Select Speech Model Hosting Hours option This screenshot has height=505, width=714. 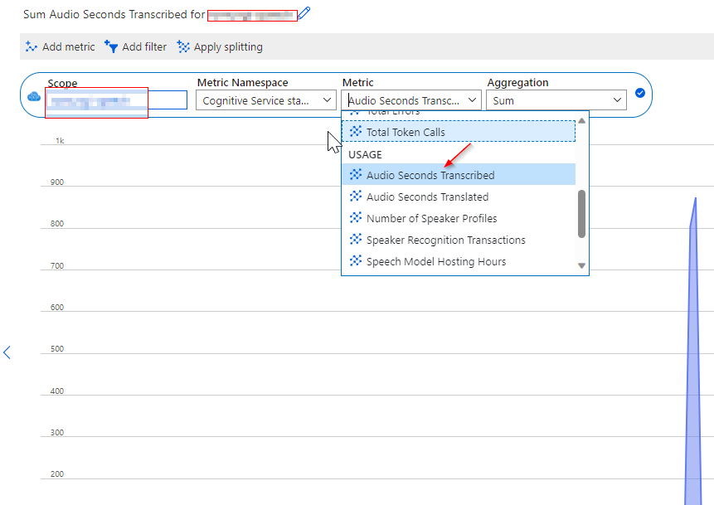click(459, 261)
